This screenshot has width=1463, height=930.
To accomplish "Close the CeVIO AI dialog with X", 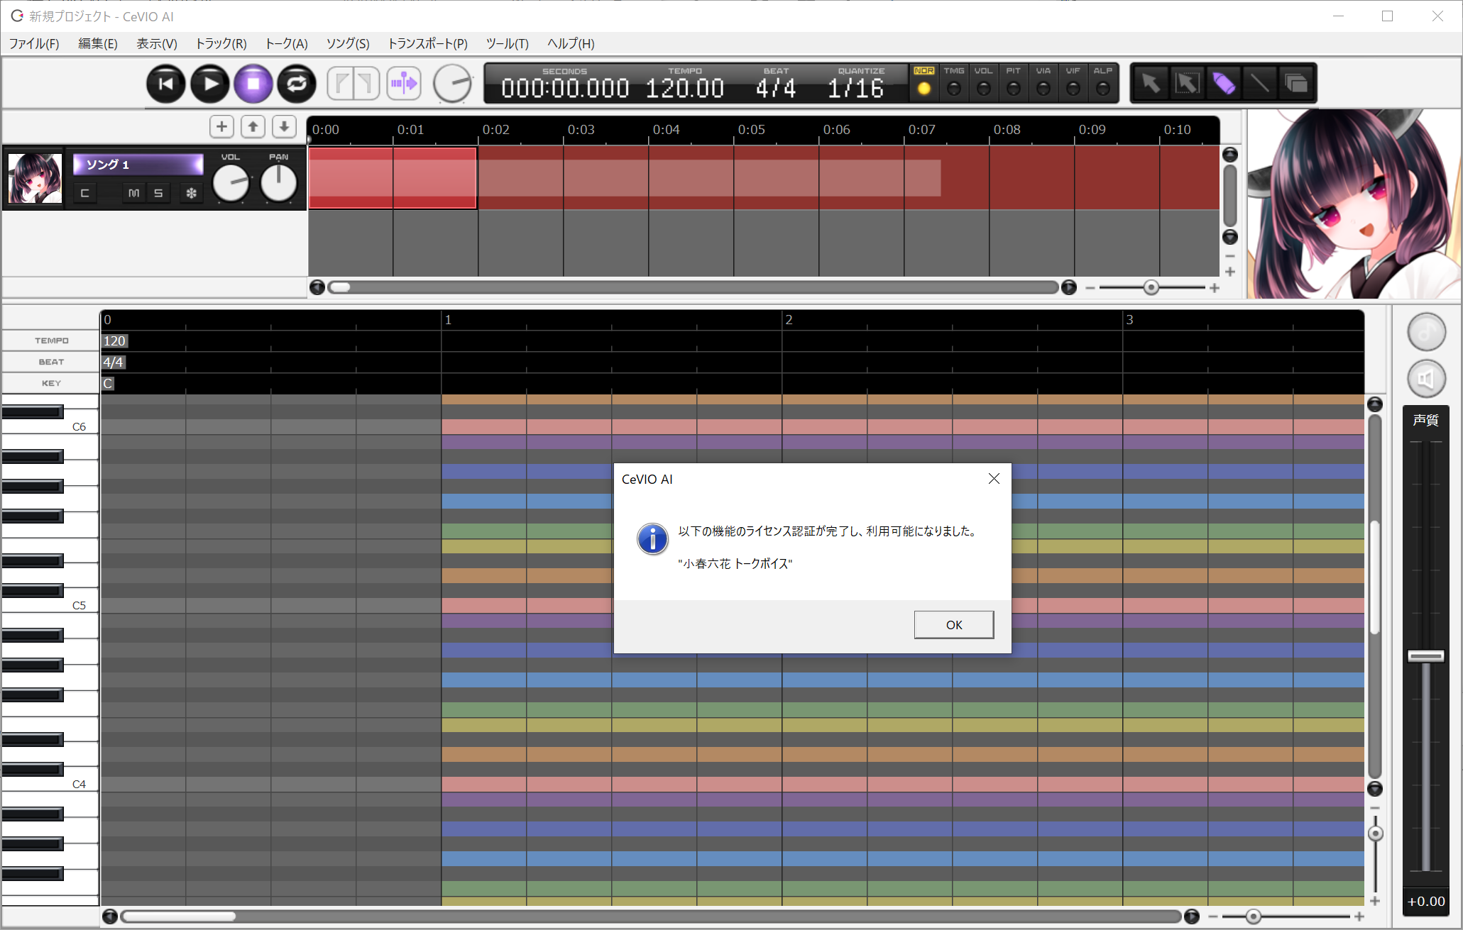I will [994, 479].
